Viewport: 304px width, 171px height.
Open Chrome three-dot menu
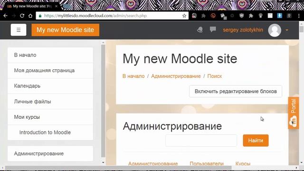299,16
